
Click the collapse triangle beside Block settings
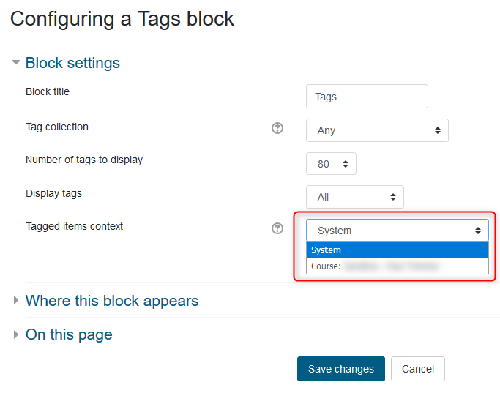pos(16,63)
